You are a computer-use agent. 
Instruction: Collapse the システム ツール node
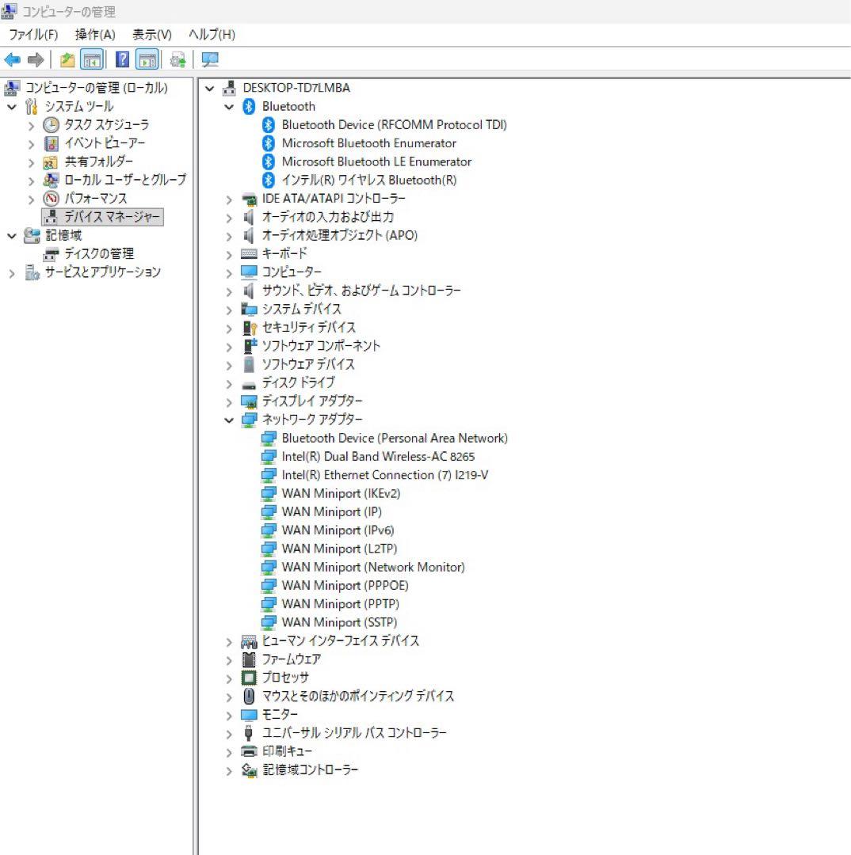pyautogui.click(x=11, y=107)
